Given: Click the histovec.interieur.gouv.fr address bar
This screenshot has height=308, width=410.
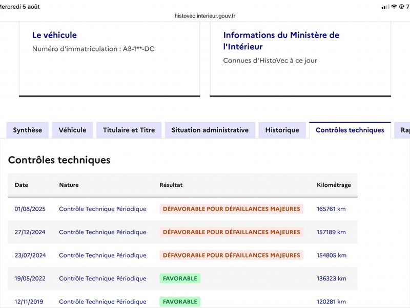Looking at the screenshot, I should coord(205,16).
